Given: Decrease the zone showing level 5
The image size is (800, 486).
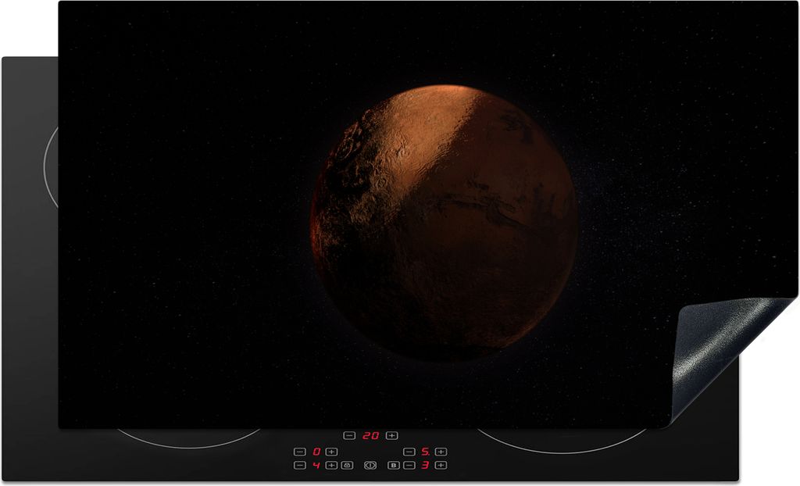Looking at the screenshot, I should coord(409,452).
